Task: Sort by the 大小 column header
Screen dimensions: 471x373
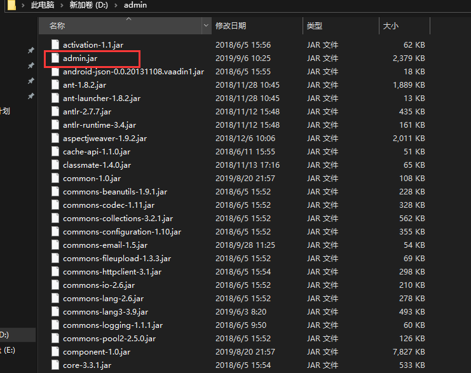Action: coord(405,25)
